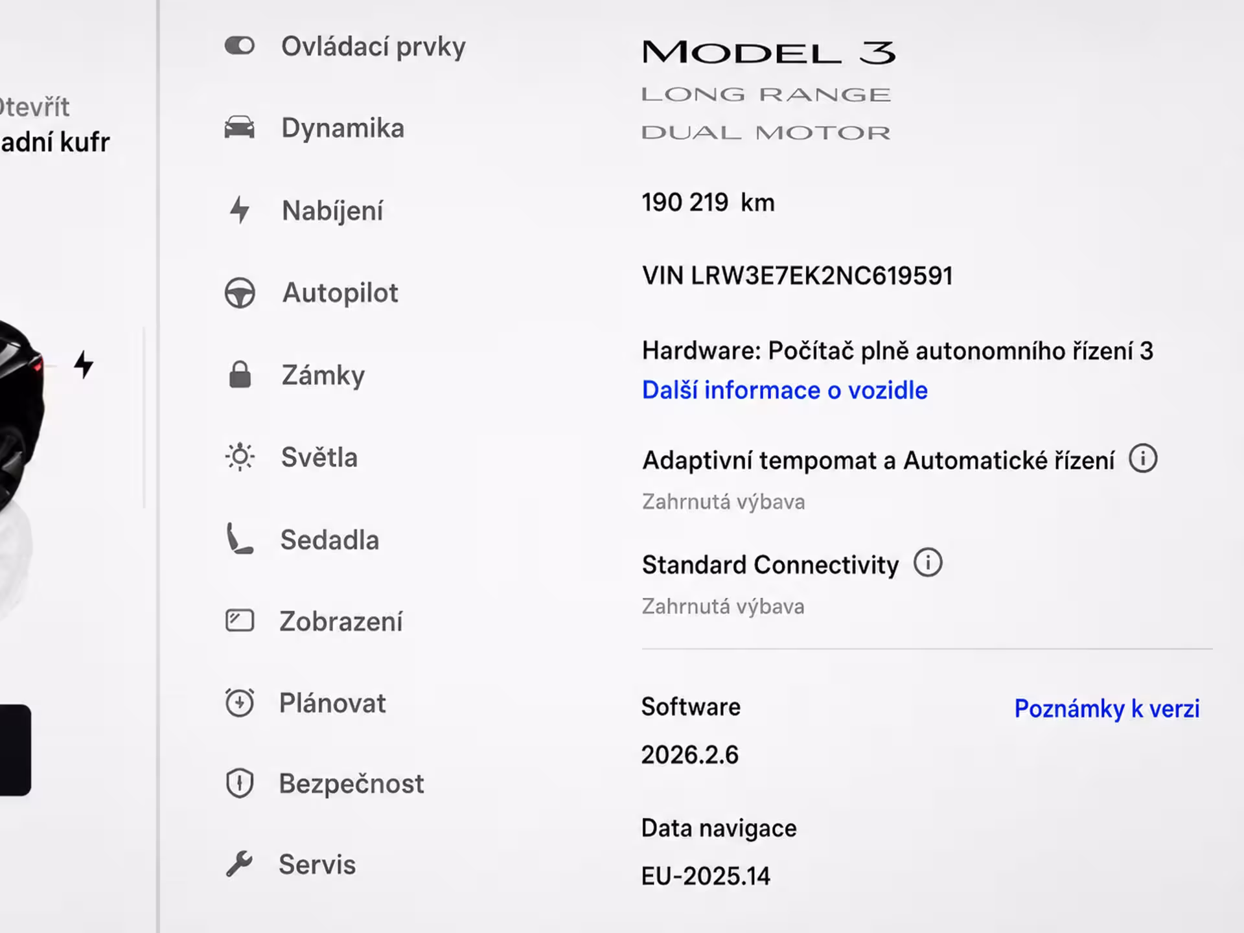Screen dimensions: 1244x933
Task: Show info for Adaptivní tempomat a Automatické řízení
Action: (1143, 459)
